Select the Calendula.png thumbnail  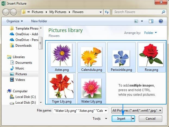(x=91, y=57)
